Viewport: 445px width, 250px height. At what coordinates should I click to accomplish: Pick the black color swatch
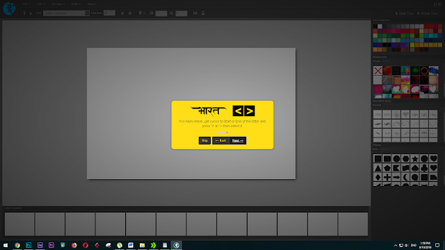click(x=375, y=26)
